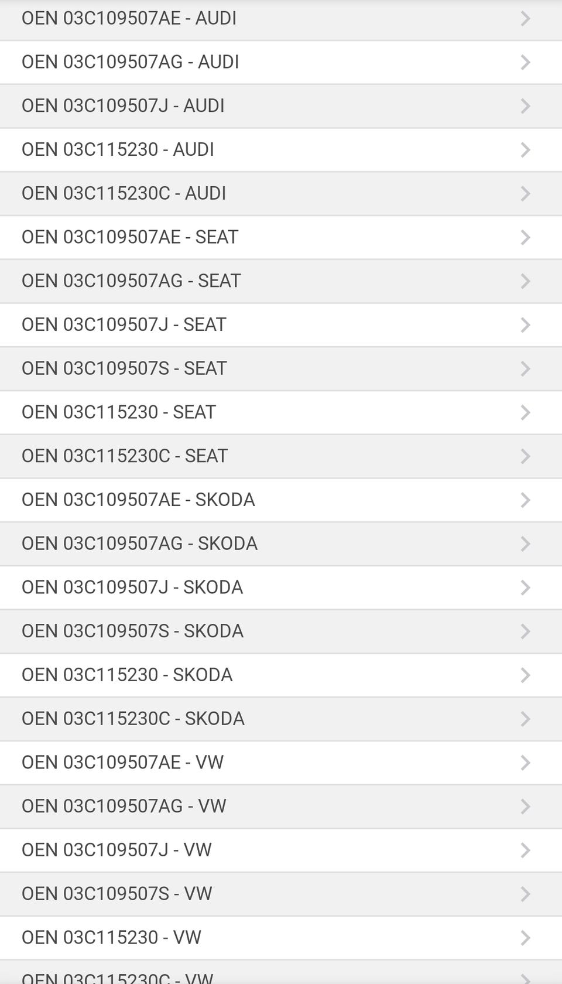Expand 03C115230 - SKODA row chevron
Screen dimensions: 562x984
pos(525,675)
